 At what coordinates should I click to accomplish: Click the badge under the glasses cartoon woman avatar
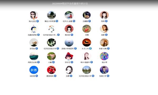pos(38,21)
